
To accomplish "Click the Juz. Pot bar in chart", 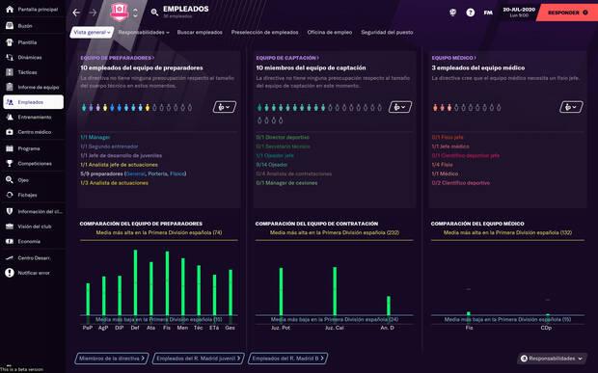I will tap(281, 291).
